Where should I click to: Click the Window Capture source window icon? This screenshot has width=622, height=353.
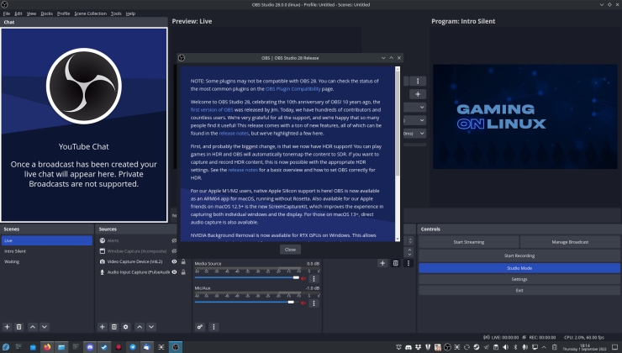tap(103, 251)
